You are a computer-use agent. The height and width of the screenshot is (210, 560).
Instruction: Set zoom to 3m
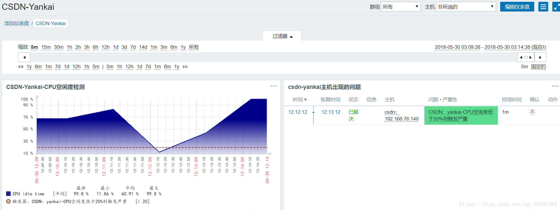(x=164, y=47)
